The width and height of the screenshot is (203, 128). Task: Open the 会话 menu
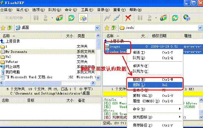click(6, 10)
